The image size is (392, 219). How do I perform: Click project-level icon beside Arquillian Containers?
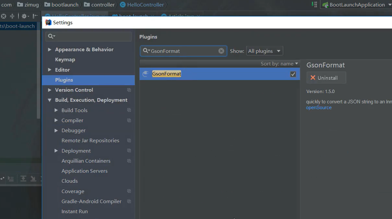pos(129,161)
